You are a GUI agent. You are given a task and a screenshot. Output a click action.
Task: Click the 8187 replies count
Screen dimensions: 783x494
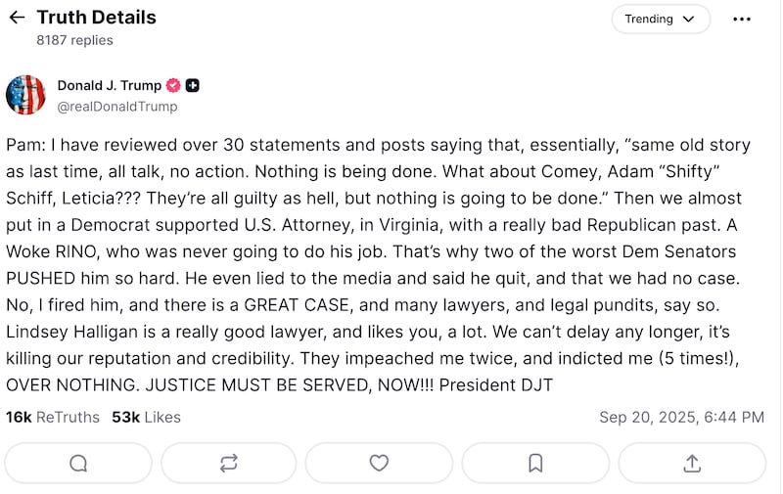point(74,40)
